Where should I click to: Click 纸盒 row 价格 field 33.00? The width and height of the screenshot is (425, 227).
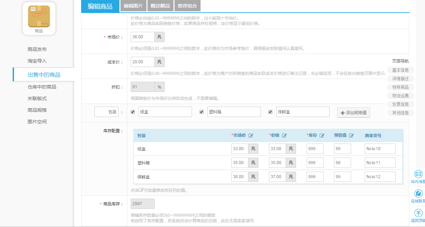(277, 149)
